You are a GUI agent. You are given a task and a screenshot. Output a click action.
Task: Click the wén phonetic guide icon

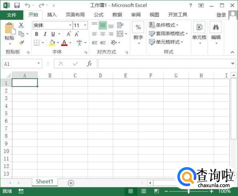[79, 43]
